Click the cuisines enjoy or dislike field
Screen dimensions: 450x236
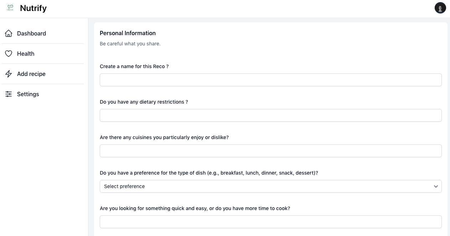[x=270, y=151]
